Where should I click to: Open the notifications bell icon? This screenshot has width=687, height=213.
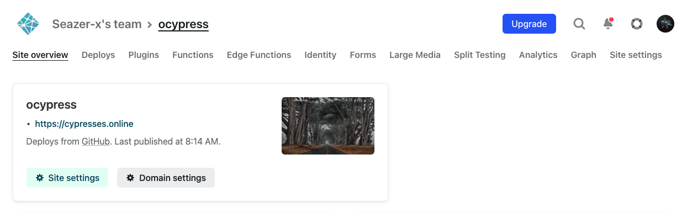click(x=608, y=24)
